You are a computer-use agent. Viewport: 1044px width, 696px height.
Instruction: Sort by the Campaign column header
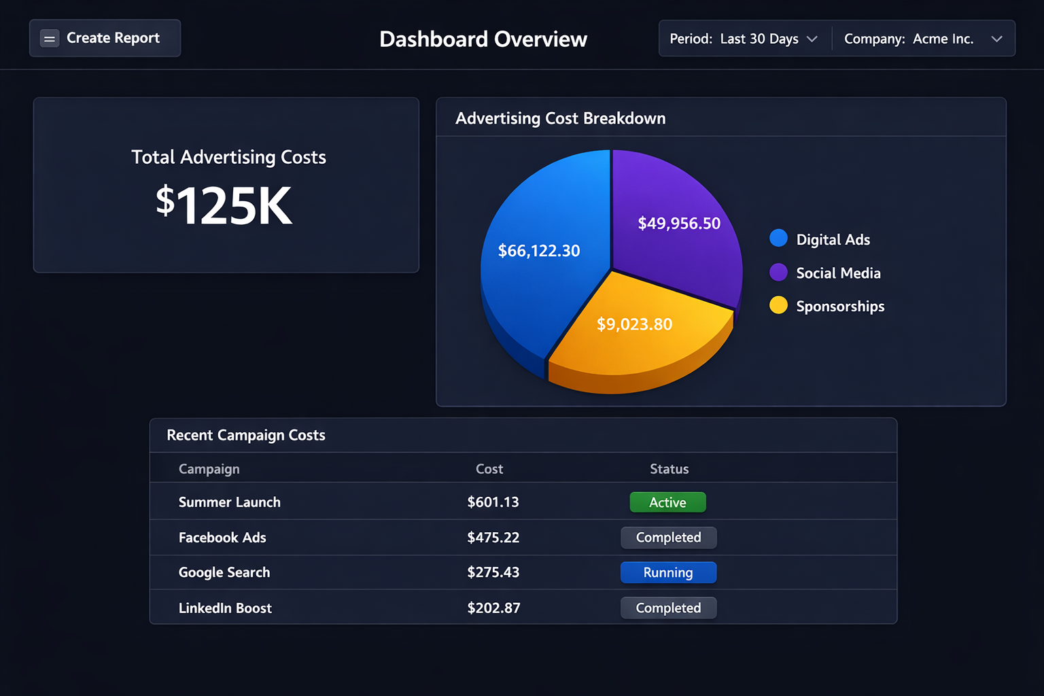(x=209, y=469)
